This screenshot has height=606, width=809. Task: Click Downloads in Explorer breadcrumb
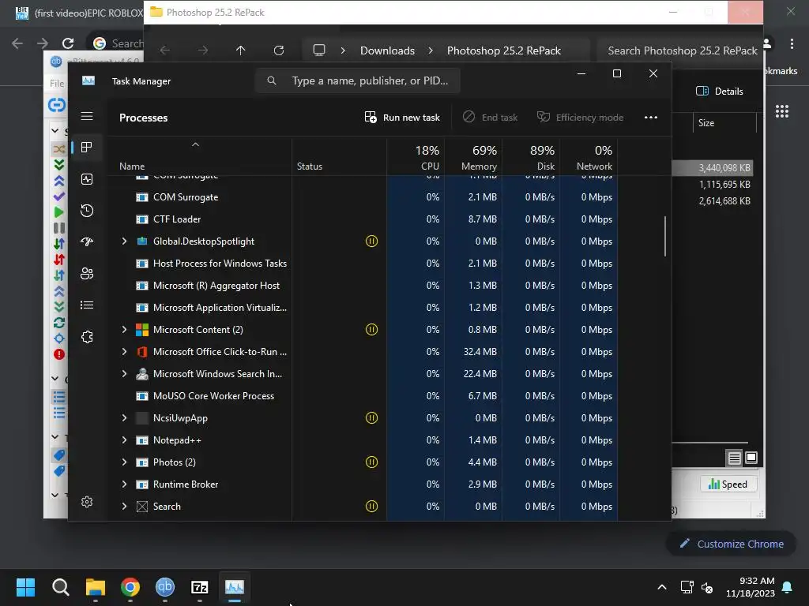(387, 50)
